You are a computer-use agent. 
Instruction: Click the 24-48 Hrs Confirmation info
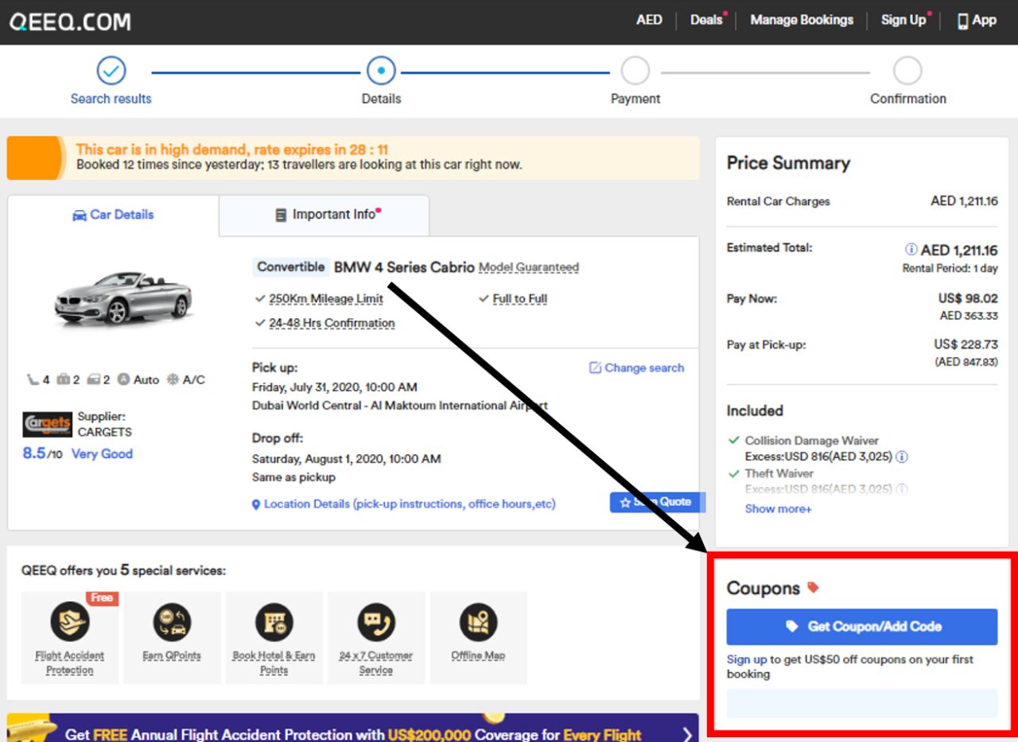332,323
